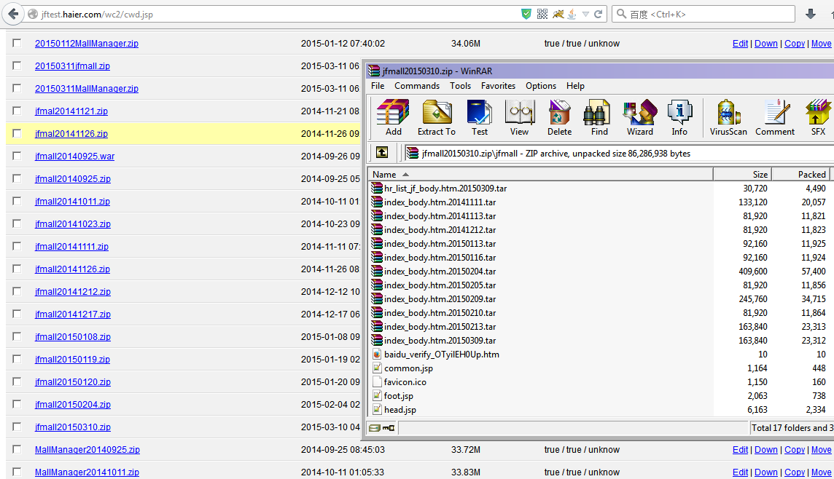Select index_body.htm.20150204.tar in WinRAR
The height and width of the screenshot is (479, 834).
[x=440, y=272]
